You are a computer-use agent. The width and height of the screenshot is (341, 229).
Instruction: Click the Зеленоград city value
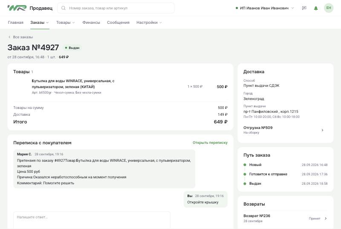coord(254,99)
